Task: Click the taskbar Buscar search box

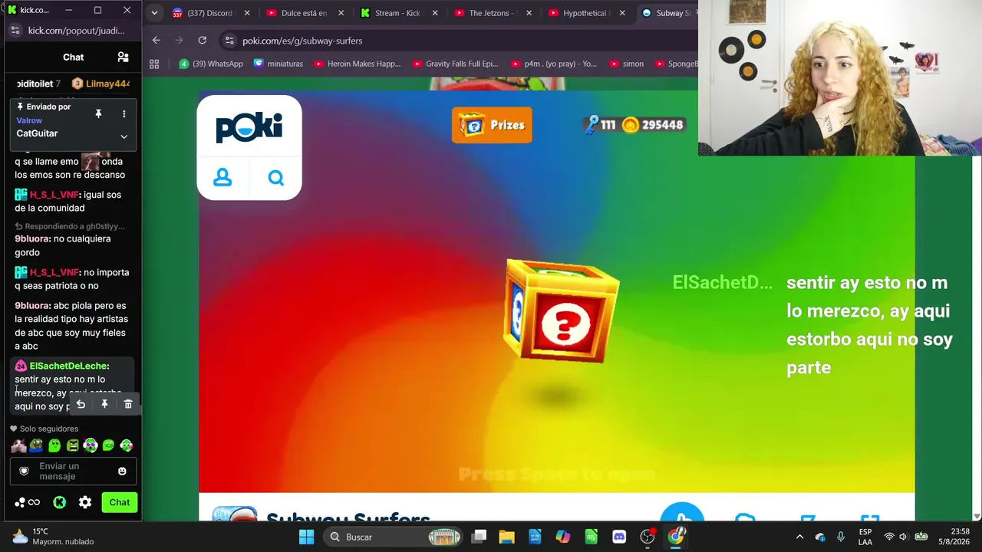Action: tap(394, 537)
